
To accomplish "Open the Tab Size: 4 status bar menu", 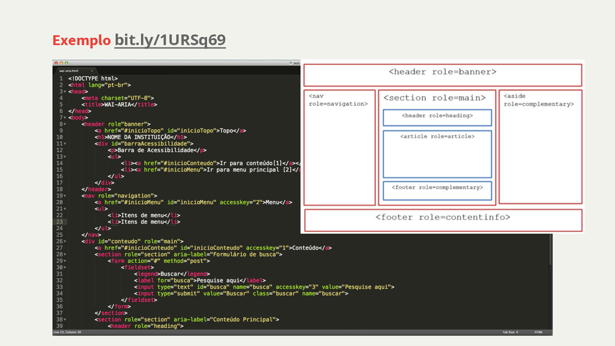I will pos(511,332).
